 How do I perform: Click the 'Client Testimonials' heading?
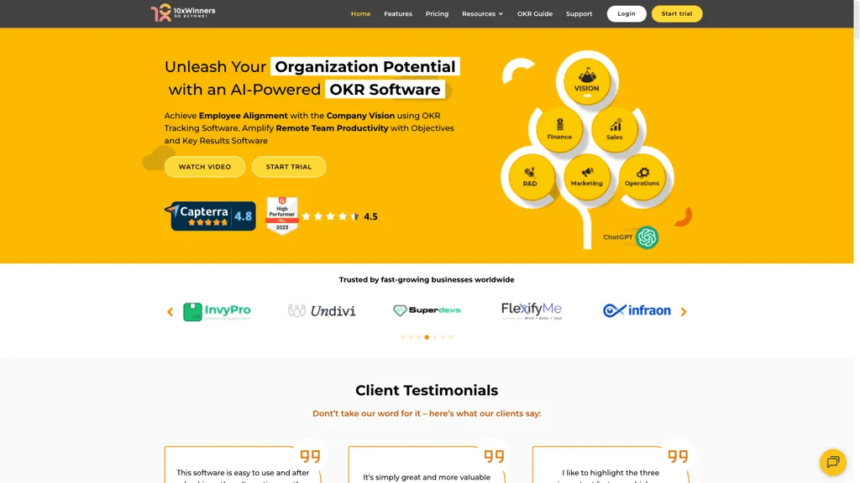[427, 391]
